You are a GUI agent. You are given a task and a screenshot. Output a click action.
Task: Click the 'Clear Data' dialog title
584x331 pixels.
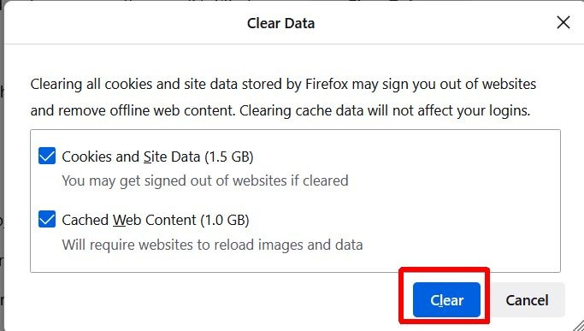point(280,23)
